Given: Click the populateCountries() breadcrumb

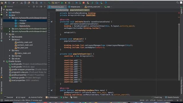Looking at the screenshot, I should 79,10.
